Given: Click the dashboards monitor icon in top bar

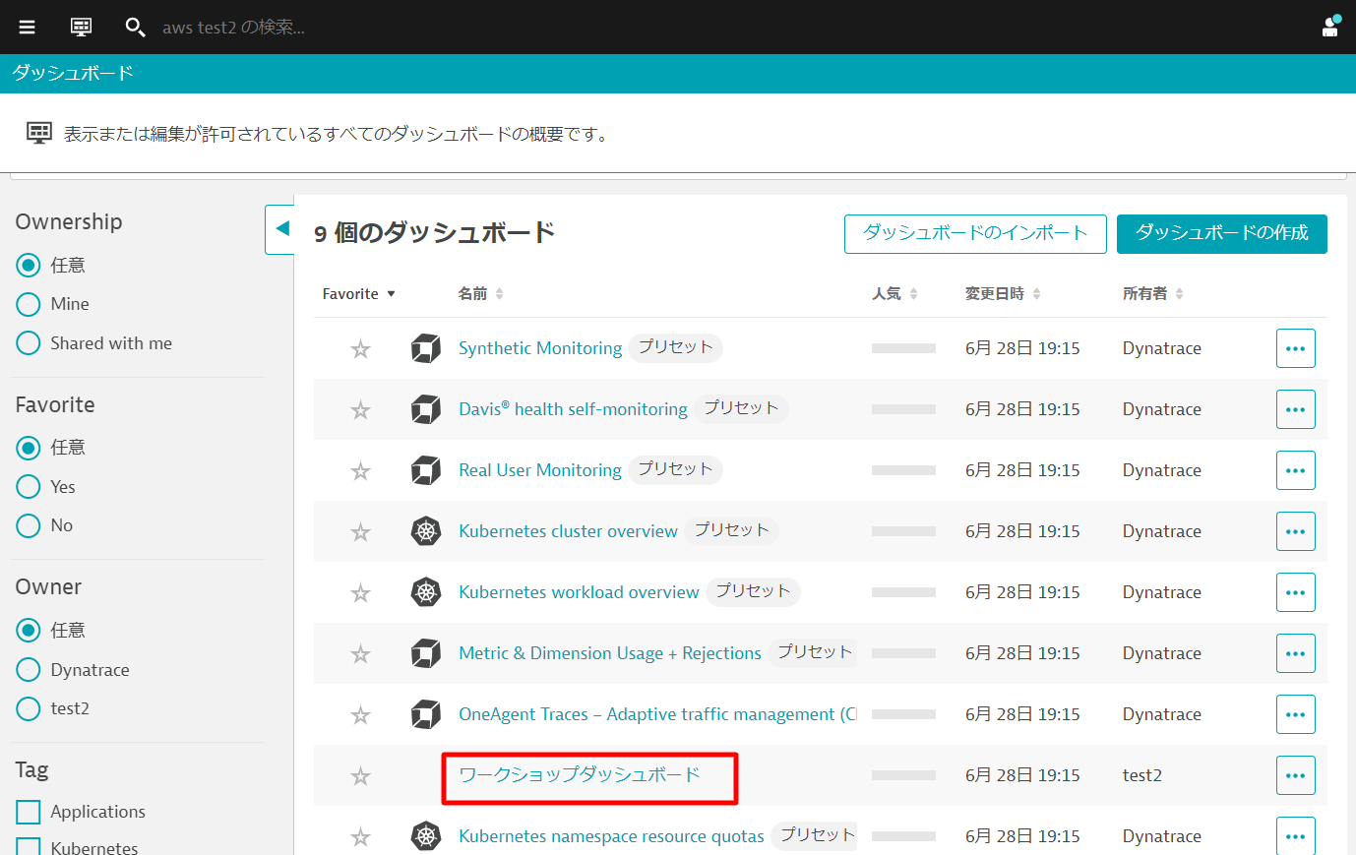Looking at the screenshot, I should click(x=81, y=27).
